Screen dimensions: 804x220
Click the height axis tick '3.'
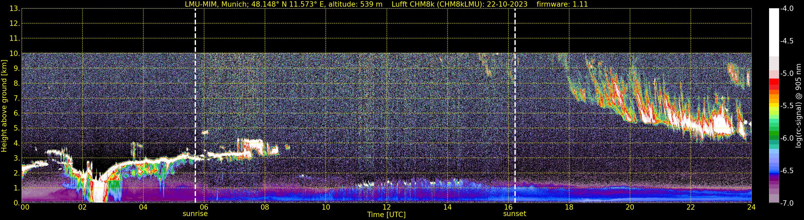[16, 158]
